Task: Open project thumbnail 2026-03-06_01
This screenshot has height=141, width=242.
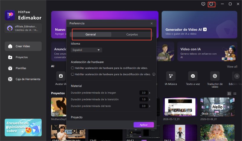Action: 217,107
